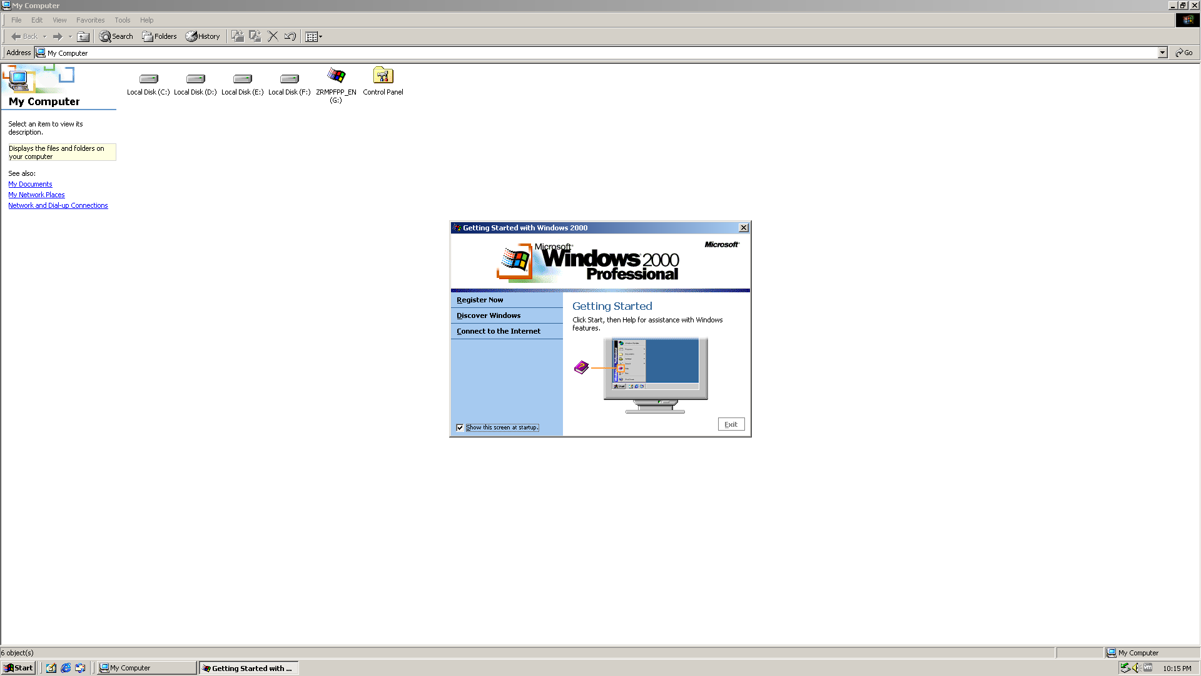Screen dimensions: 1201x676
Task: Click the Delete X toolbar icon
Action: (273, 36)
